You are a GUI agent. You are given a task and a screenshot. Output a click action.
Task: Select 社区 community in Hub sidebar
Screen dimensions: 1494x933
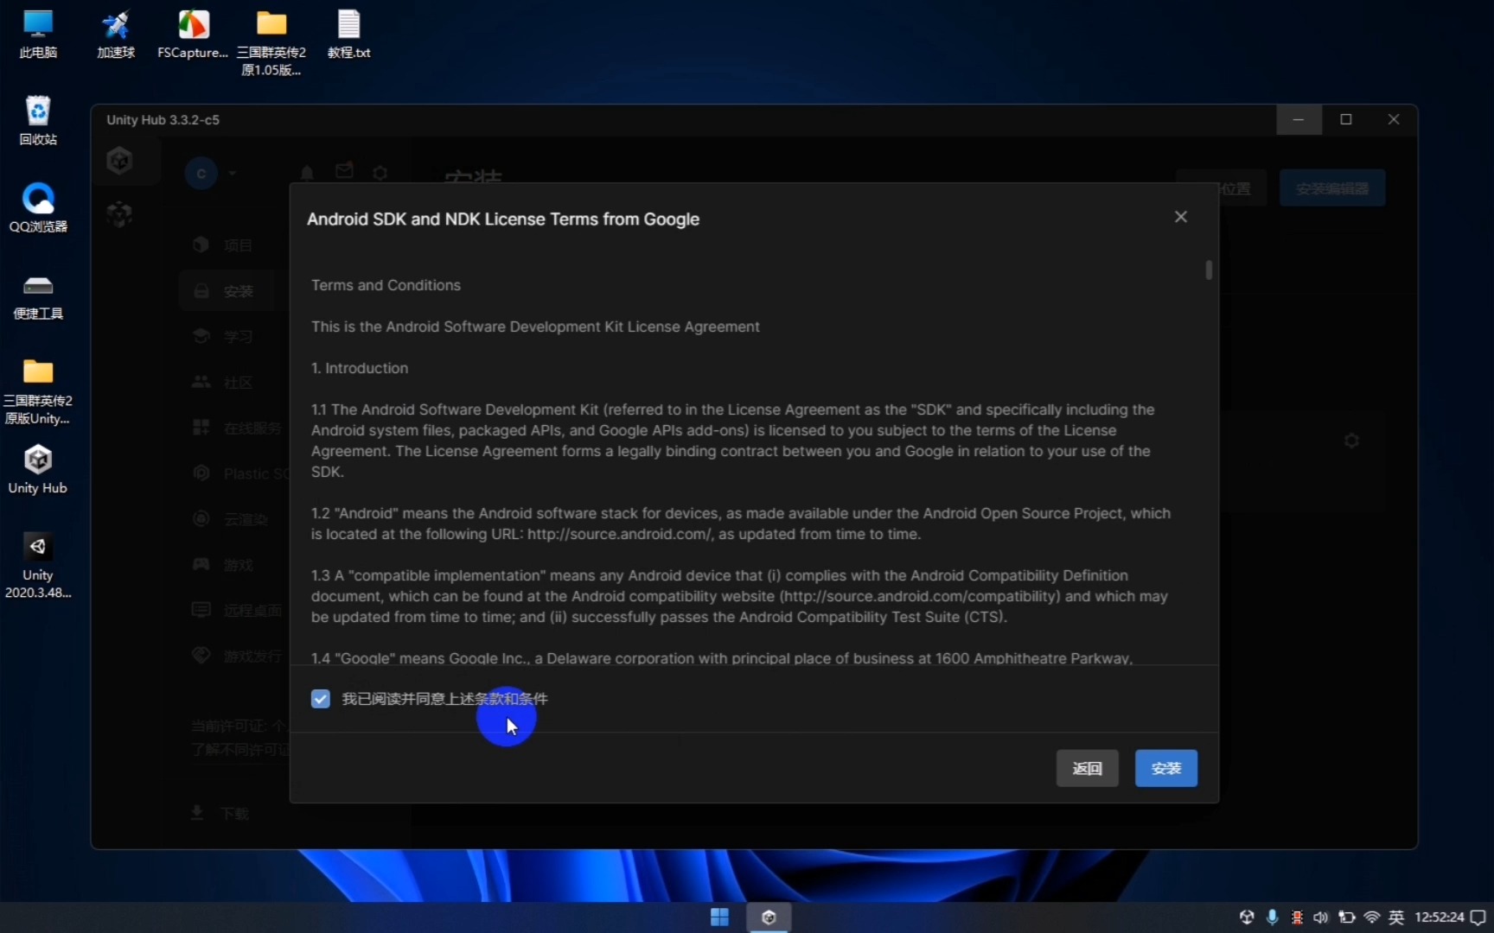223,382
